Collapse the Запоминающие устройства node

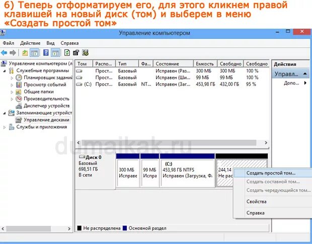5,113
